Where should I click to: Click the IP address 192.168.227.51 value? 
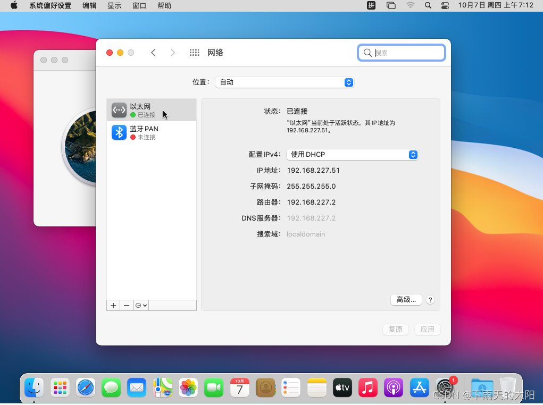[x=313, y=170]
